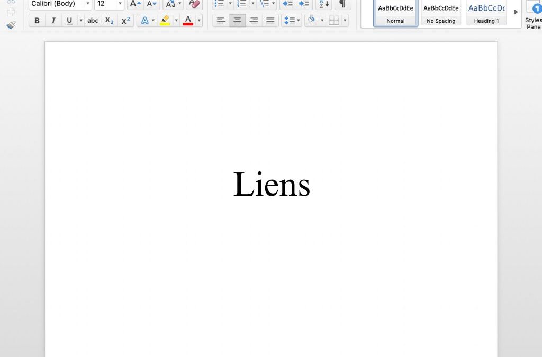Open the font name dropdown list
Image resolution: width=542 pixels, height=357 pixels.
click(88, 4)
